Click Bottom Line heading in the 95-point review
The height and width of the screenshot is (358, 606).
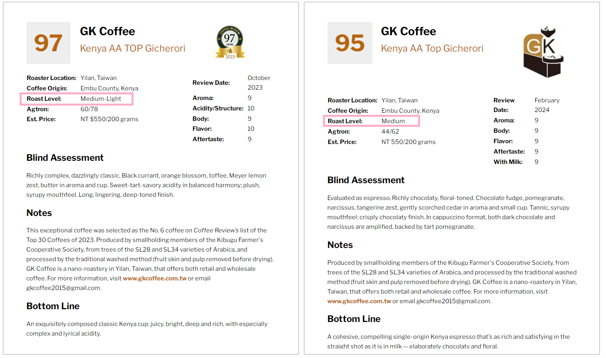point(354,319)
